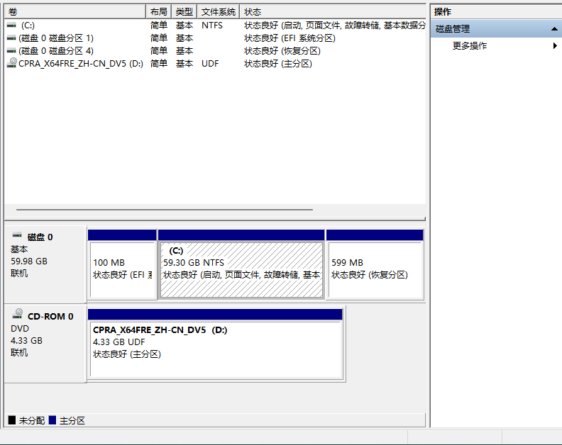Image resolution: width=562 pixels, height=445 pixels.
Task: Select the 100 MB EFI partition block
Action: click(122, 269)
